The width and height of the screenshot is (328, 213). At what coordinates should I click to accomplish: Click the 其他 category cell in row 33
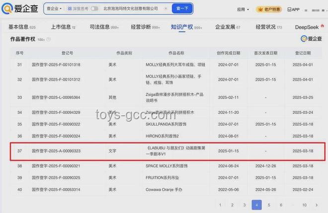click(112, 97)
